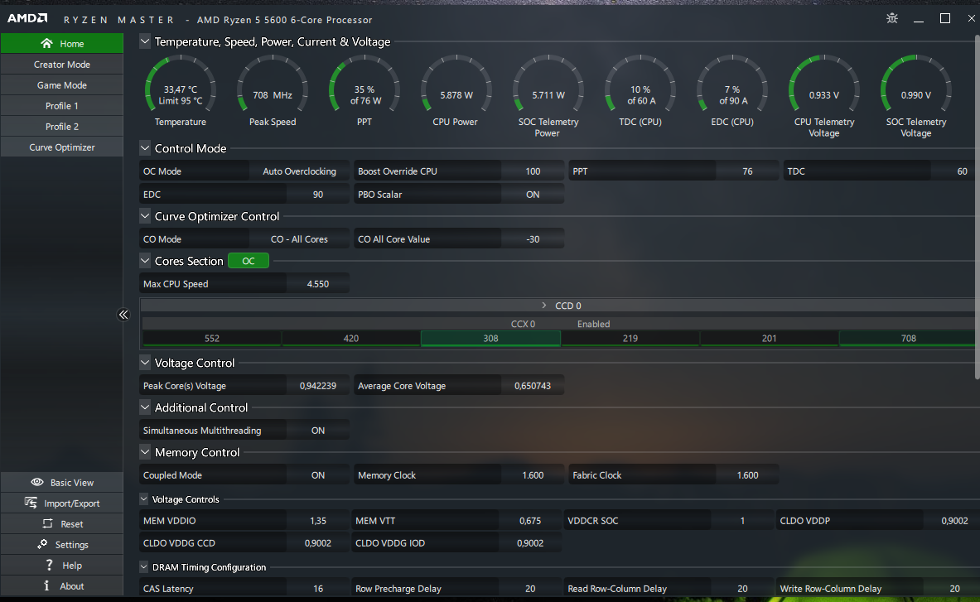Select core bar showing 219

[630, 339]
